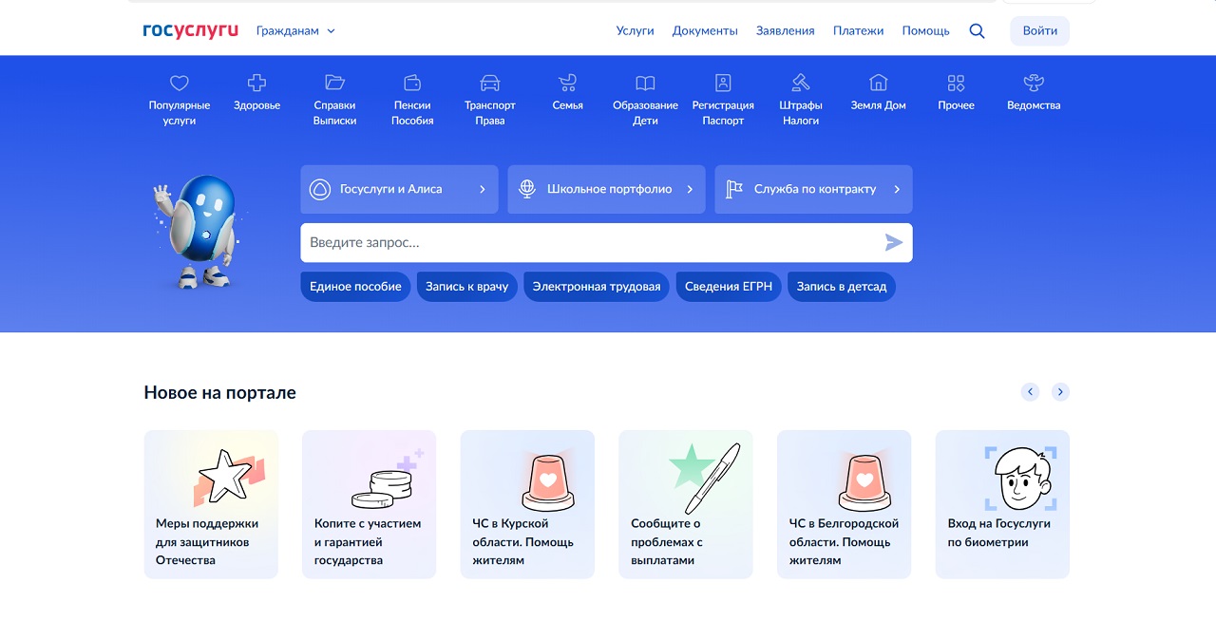The width and height of the screenshot is (1216, 621).
Task: Click the search magnifier icon in header
Action: (977, 30)
